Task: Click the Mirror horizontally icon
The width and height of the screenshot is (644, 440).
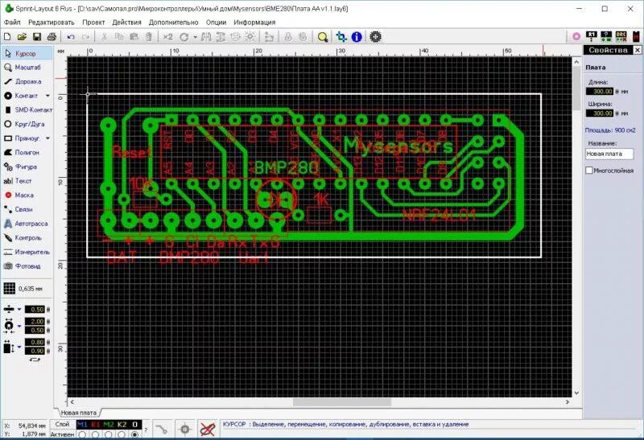Action: pyautogui.click(x=206, y=37)
